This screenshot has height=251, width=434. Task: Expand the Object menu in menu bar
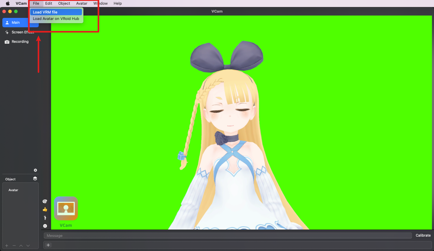click(x=64, y=4)
